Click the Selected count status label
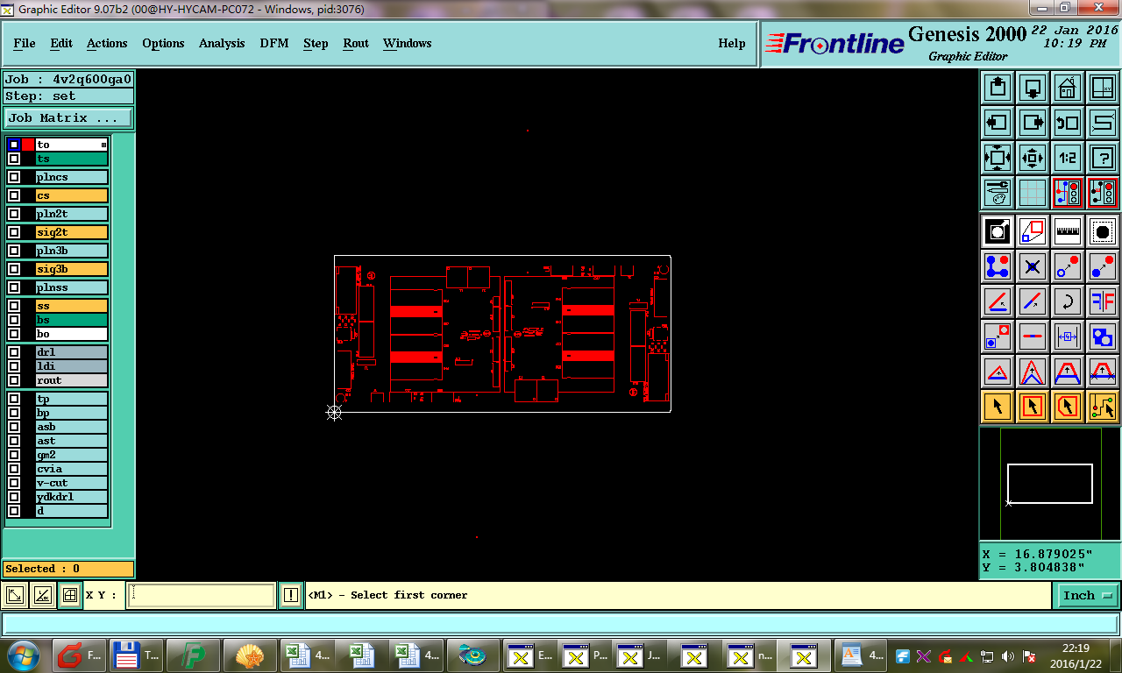This screenshot has height=673, width=1122. point(68,569)
